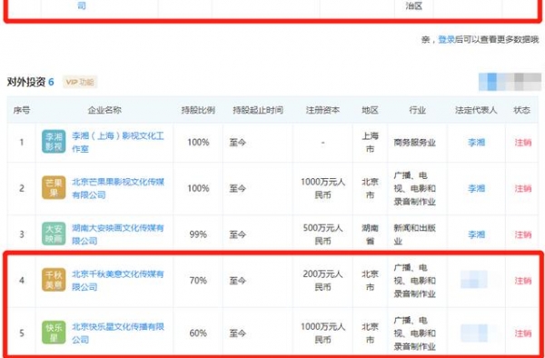Click the 200万元人民币 registered capital cell

point(322,281)
